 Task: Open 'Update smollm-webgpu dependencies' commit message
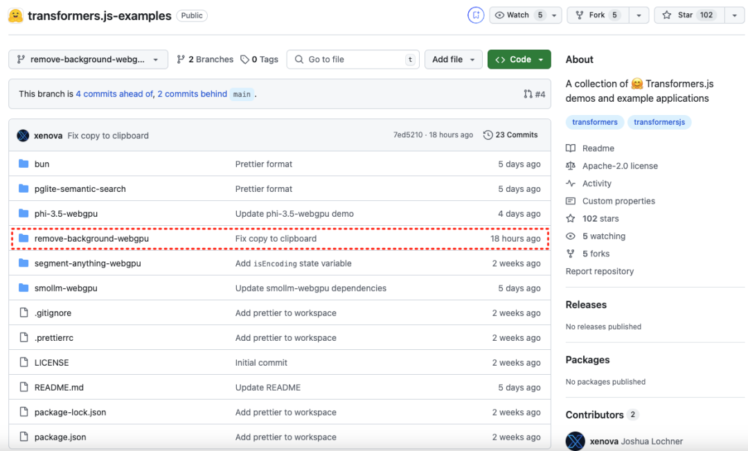point(310,288)
